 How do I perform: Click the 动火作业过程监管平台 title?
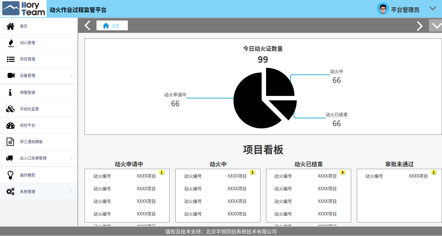pos(78,10)
